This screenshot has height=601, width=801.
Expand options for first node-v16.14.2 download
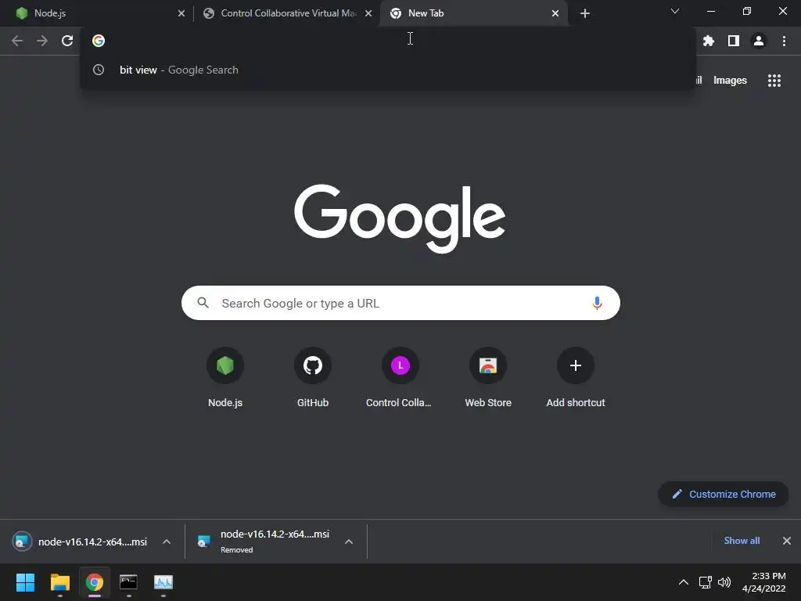coord(167,542)
